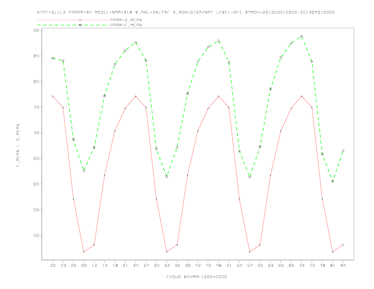The height and width of the screenshot is (289, 374).
Task: Click x-axis tick label 09
Action: tap(84, 265)
